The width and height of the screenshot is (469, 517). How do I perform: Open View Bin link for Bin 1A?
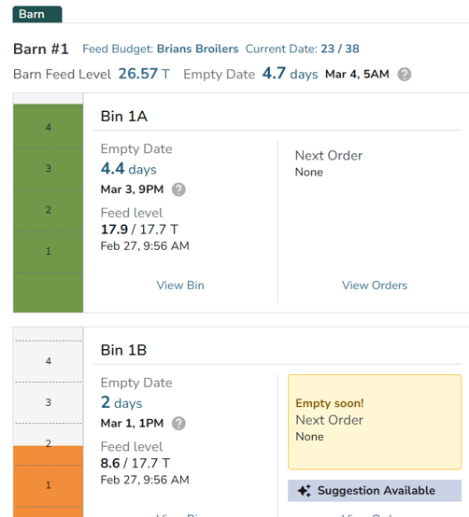point(180,286)
